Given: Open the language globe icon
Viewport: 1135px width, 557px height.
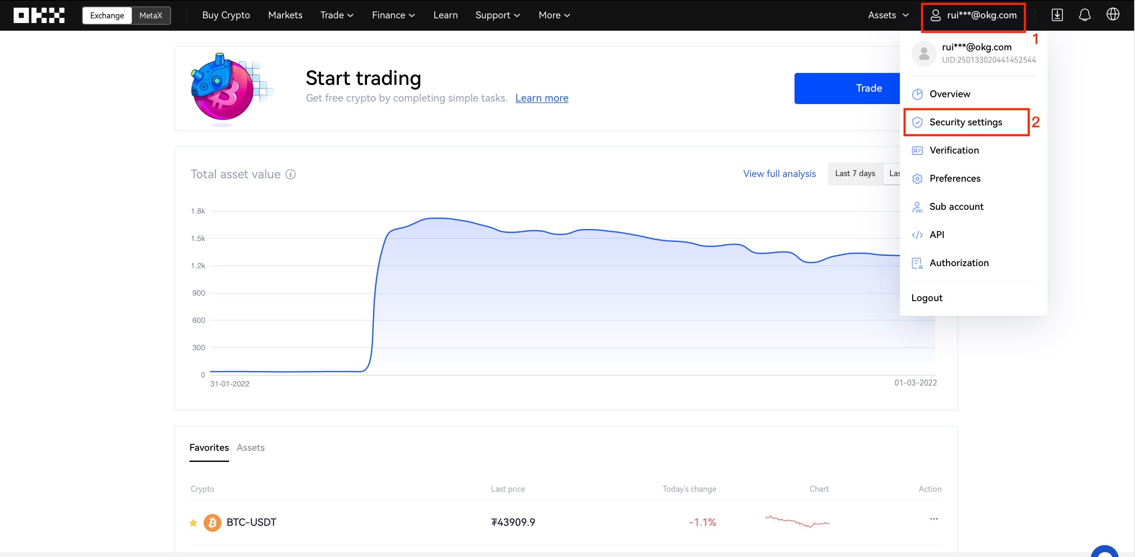Looking at the screenshot, I should pyautogui.click(x=1112, y=15).
